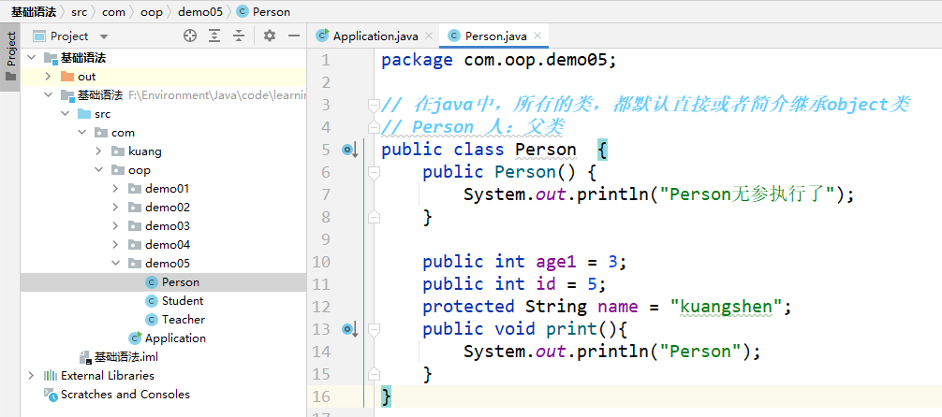Select Application class in project tree
942x417 pixels.
[175, 338]
